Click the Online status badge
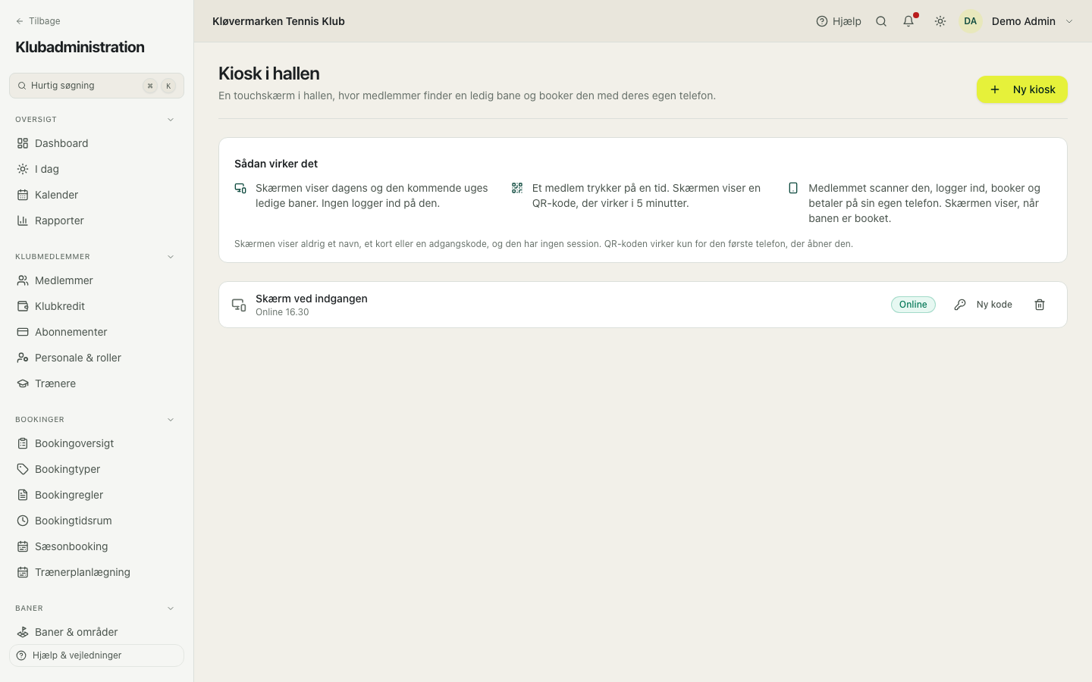Viewport: 1092px width, 682px height. click(913, 305)
